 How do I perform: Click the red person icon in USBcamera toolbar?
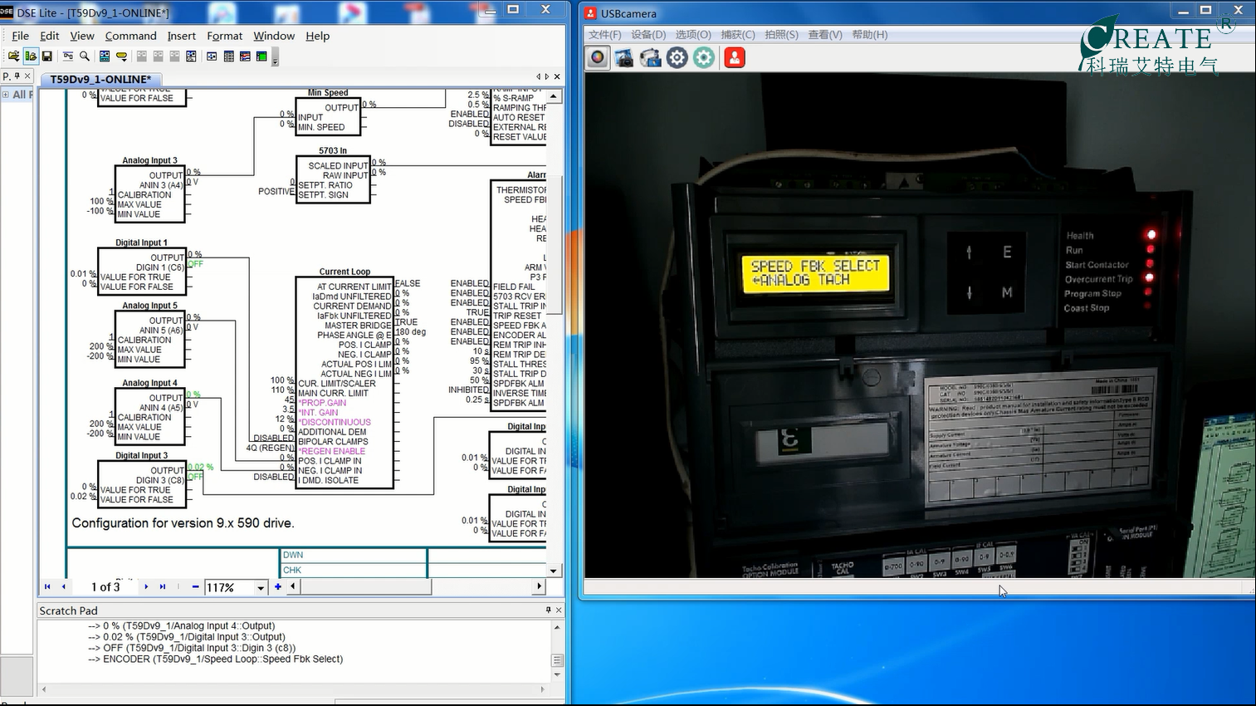[x=734, y=57]
